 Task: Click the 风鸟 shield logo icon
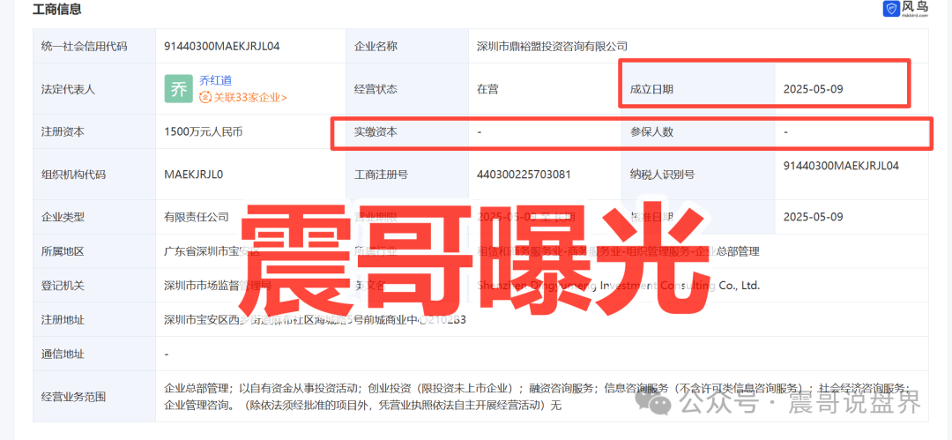point(892,9)
